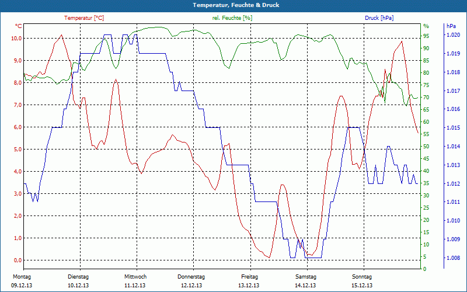Click the '1.009' pressure axis value
Viewport: 467px width, 292px height.
click(453, 239)
